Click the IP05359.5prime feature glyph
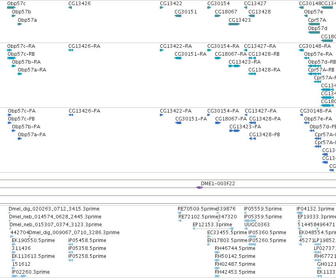The height and width of the screenshot is (278, 336). (250, 221)
